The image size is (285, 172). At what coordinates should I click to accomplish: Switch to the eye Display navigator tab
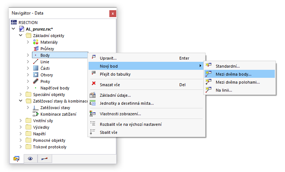[x=30, y=159]
